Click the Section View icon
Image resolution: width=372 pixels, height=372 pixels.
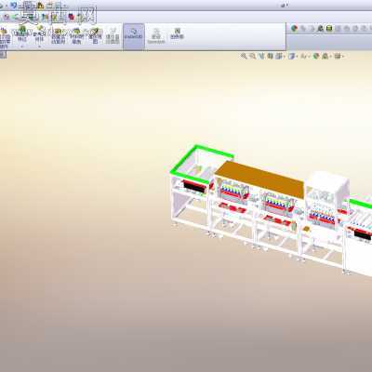coord(270,56)
